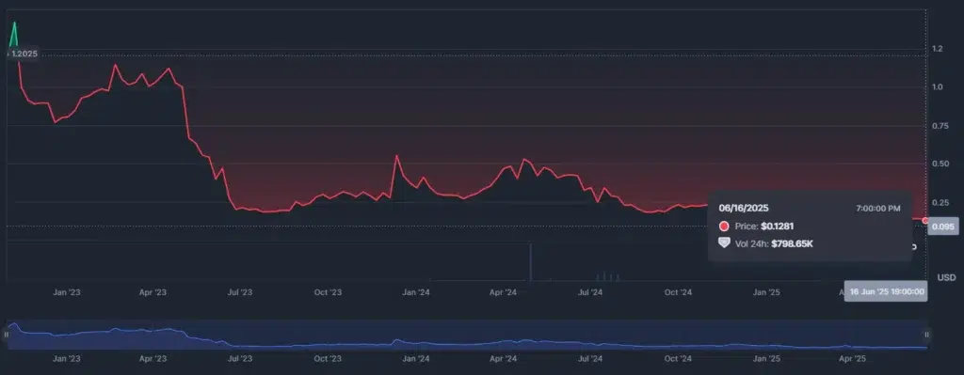Grab the left handle of the range navigator
The height and width of the screenshot is (375, 964).
[x=7, y=335]
